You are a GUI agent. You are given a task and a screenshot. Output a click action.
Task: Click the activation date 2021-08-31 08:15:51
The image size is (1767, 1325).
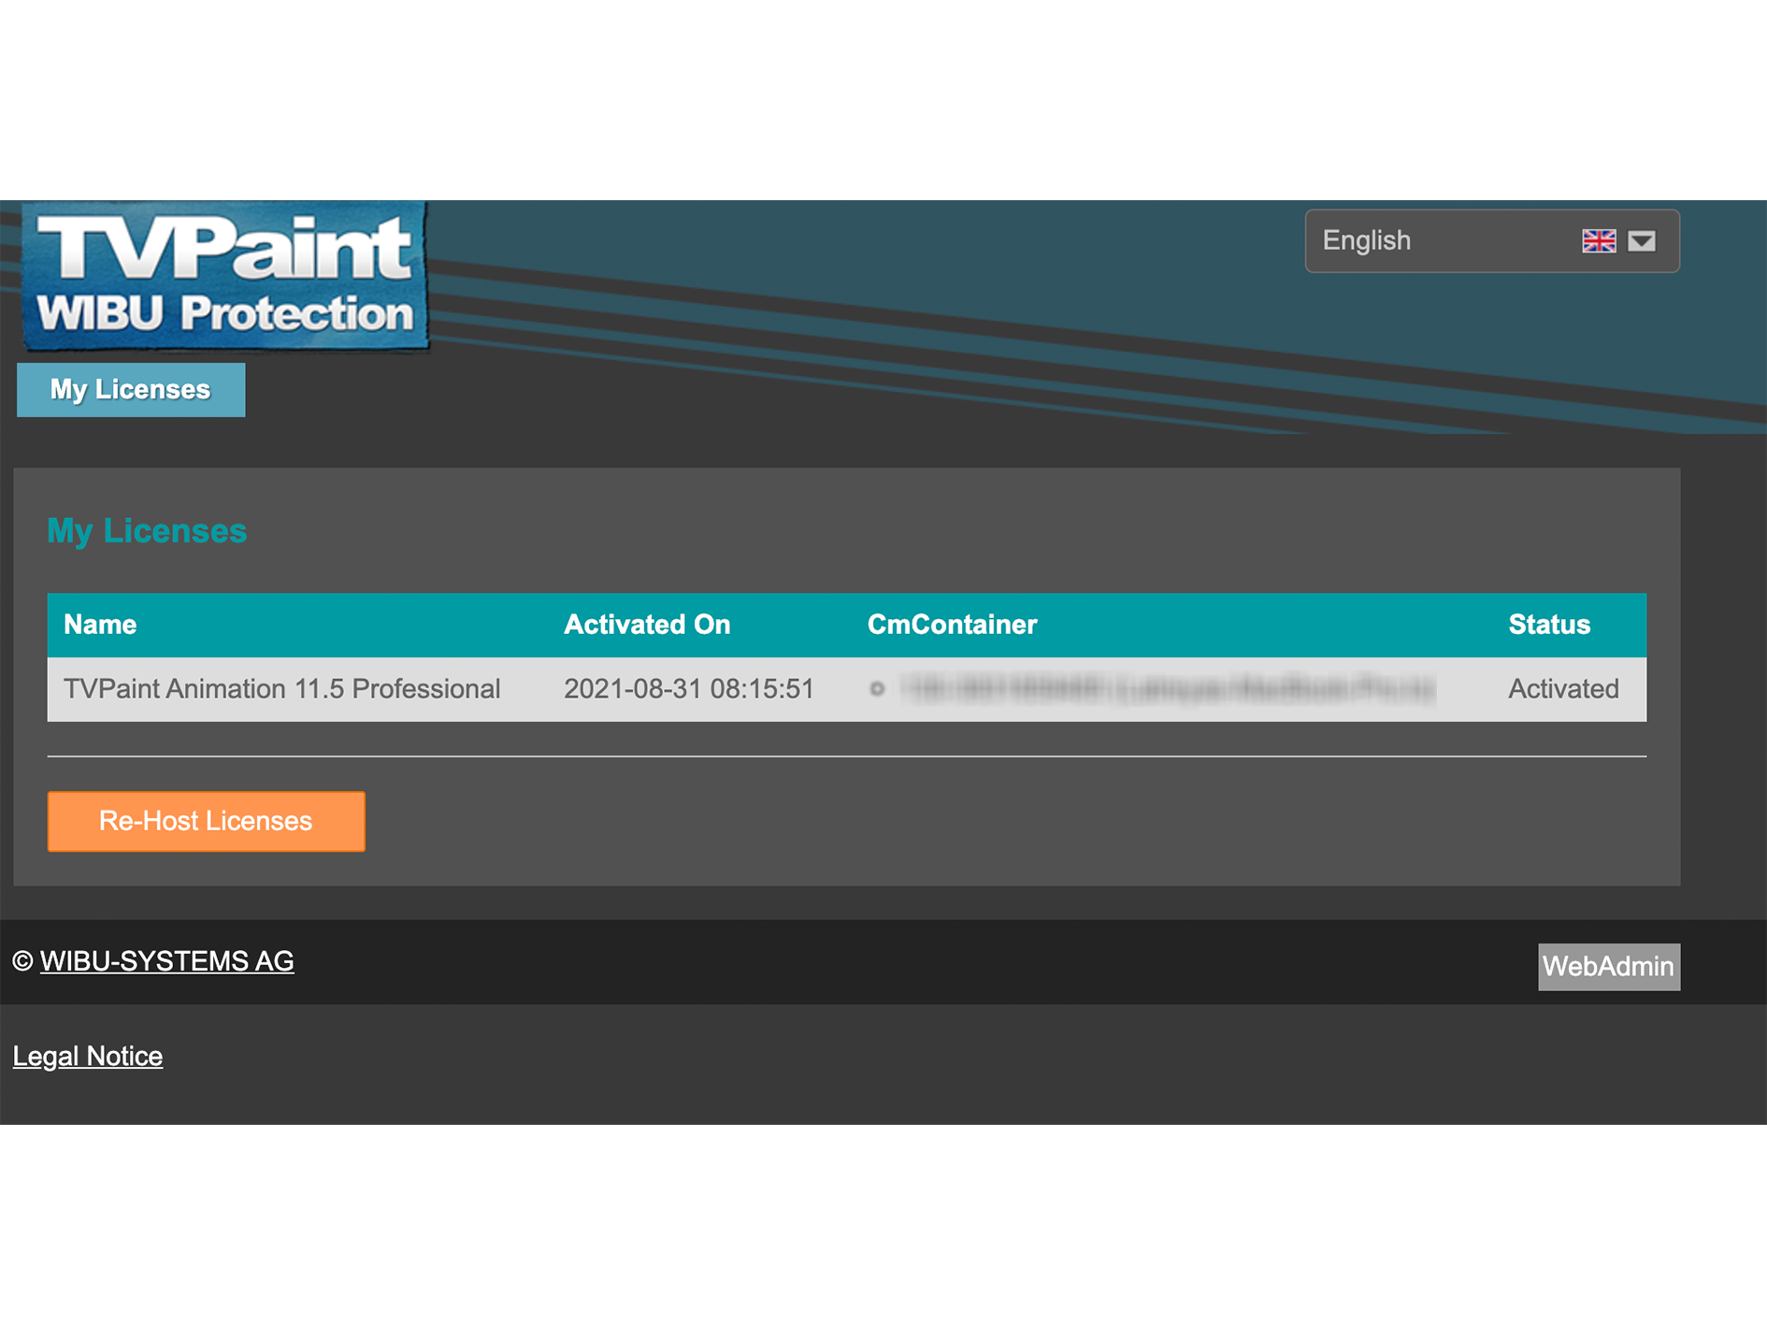[689, 689]
